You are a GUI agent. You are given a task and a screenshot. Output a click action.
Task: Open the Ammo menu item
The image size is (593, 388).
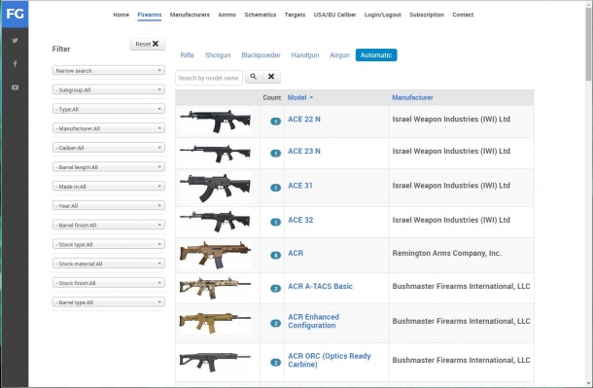pos(227,15)
